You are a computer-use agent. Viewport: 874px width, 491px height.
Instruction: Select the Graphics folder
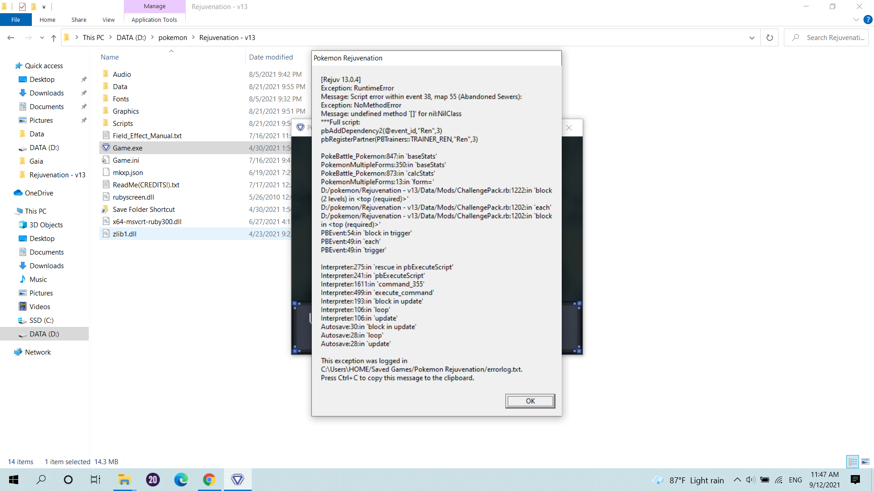coord(126,111)
